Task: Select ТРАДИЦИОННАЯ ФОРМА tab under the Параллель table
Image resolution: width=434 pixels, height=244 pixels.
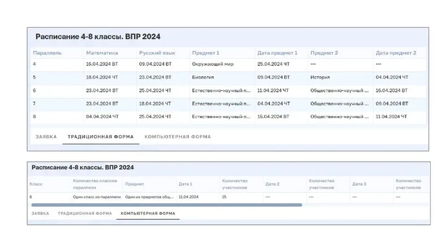Action: coord(100,137)
